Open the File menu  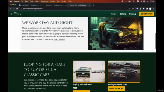22,1
